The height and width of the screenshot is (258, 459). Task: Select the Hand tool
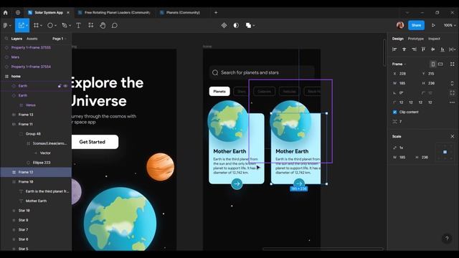[103, 26]
